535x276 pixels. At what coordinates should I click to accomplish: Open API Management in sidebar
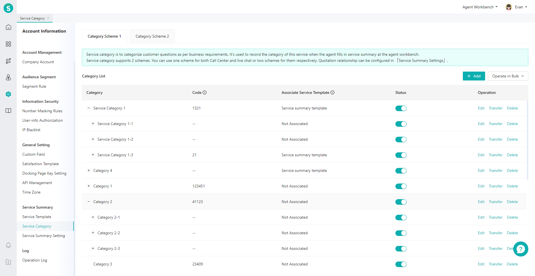point(37,183)
